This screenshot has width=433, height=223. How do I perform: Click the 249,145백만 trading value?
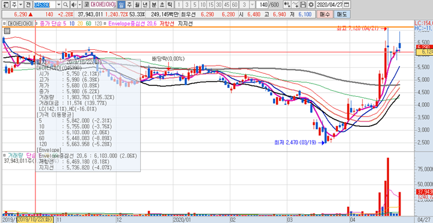click(x=165, y=14)
